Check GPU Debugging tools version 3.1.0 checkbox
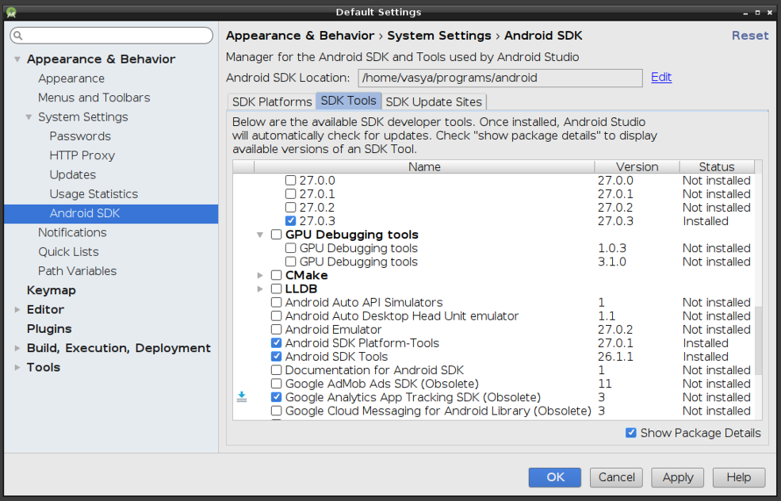 coord(290,262)
